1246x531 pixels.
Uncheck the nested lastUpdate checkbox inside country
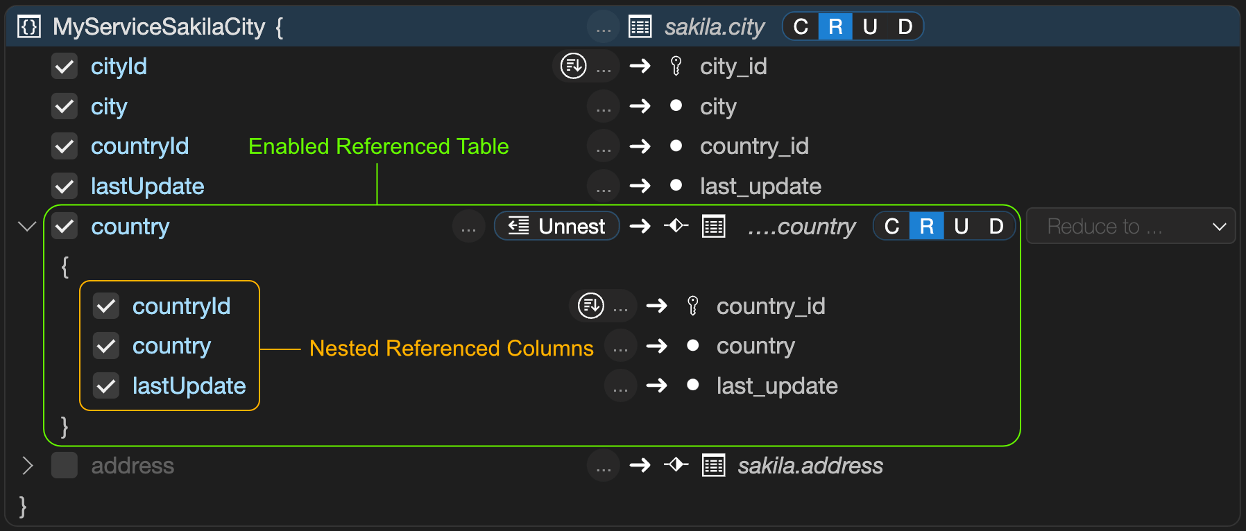(x=106, y=385)
